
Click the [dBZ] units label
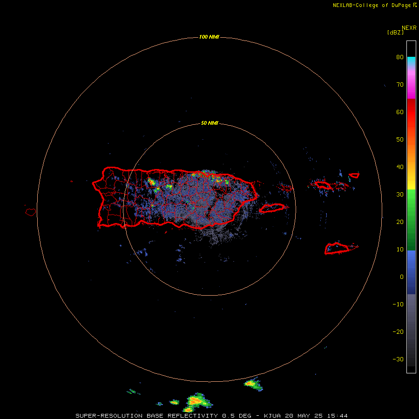(395, 33)
